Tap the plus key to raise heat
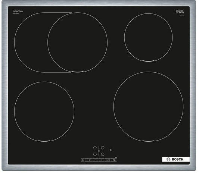This screenshot has width=199, height=173. point(102,160)
